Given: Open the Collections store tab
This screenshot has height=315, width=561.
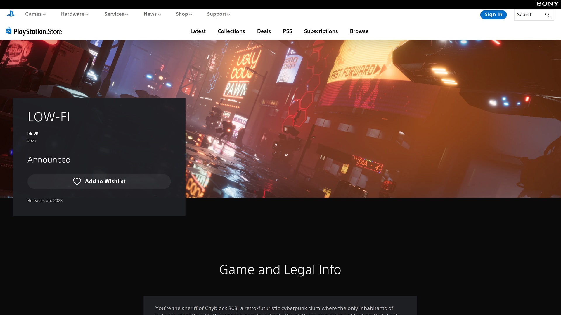Looking at the screenshot, I should tap(231, 31).
